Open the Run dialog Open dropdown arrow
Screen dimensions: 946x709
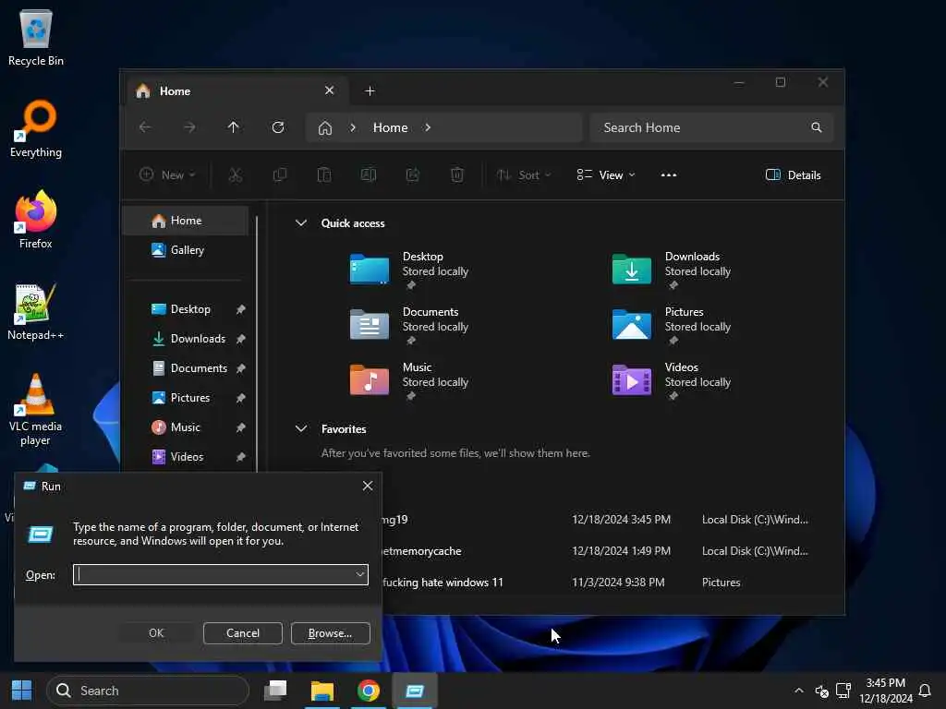click(360, 574)
